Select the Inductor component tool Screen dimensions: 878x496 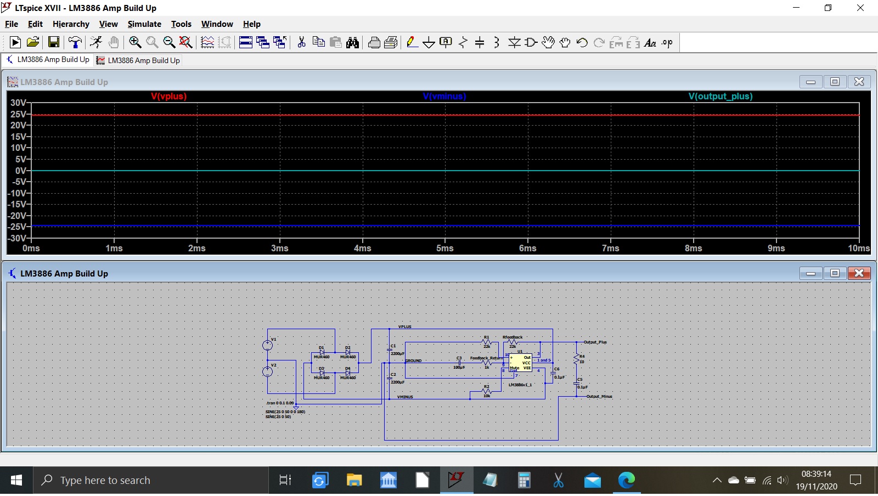click(497, 42)
